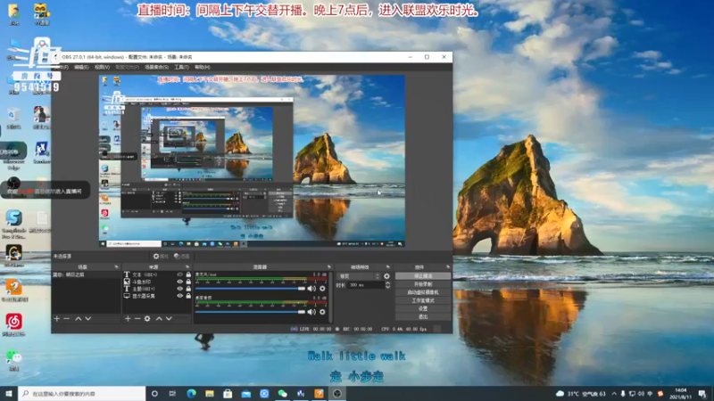
Task: Open Task View on the taskbar
Action: click(x=172, y=393)
